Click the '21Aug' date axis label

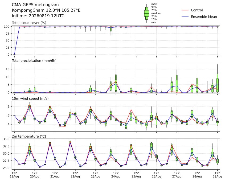coord(55,176)
